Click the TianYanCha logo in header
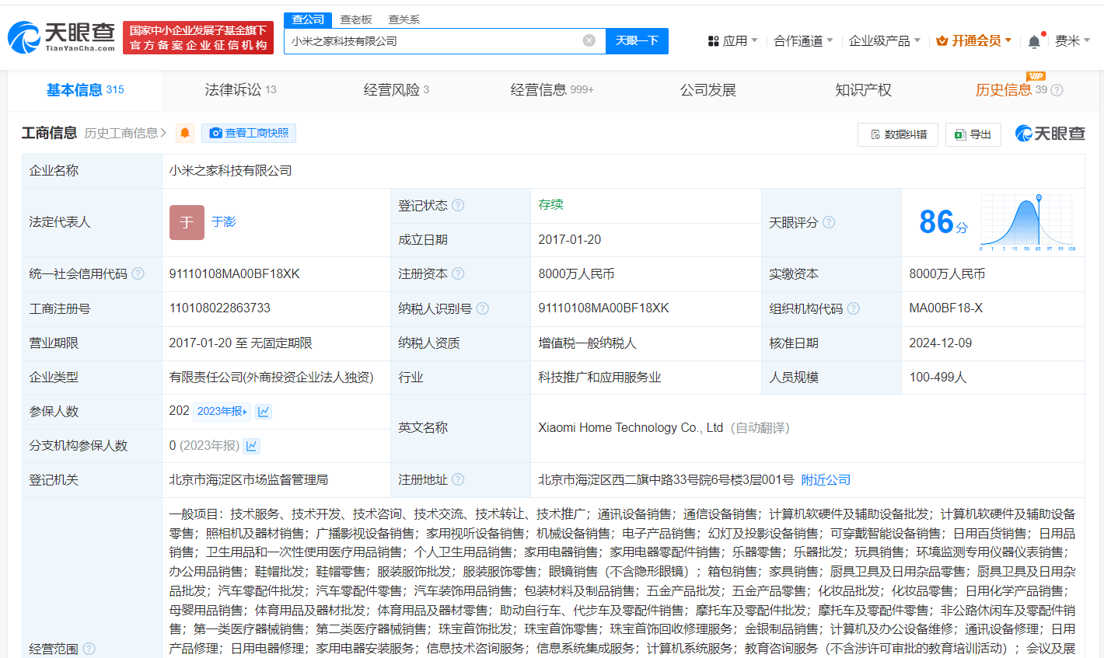 click(x=61, y=37)
